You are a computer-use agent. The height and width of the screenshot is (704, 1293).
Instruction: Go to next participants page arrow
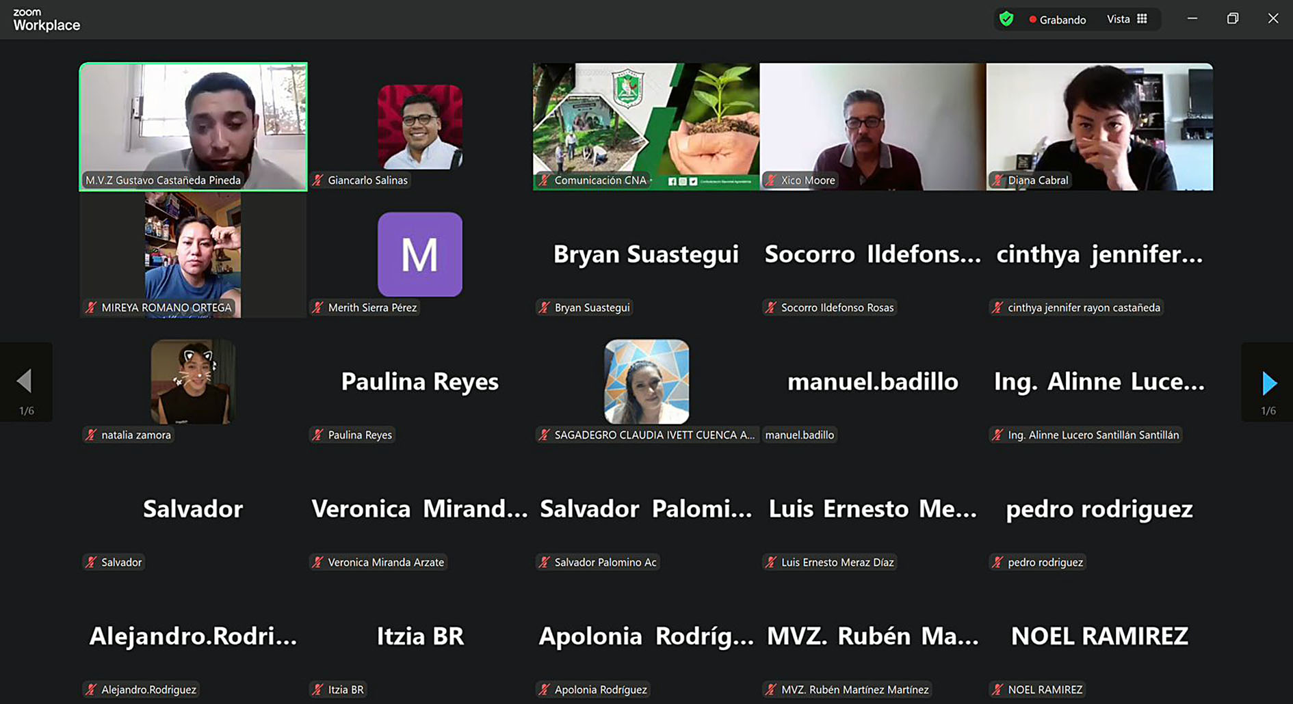(1269, 383)
